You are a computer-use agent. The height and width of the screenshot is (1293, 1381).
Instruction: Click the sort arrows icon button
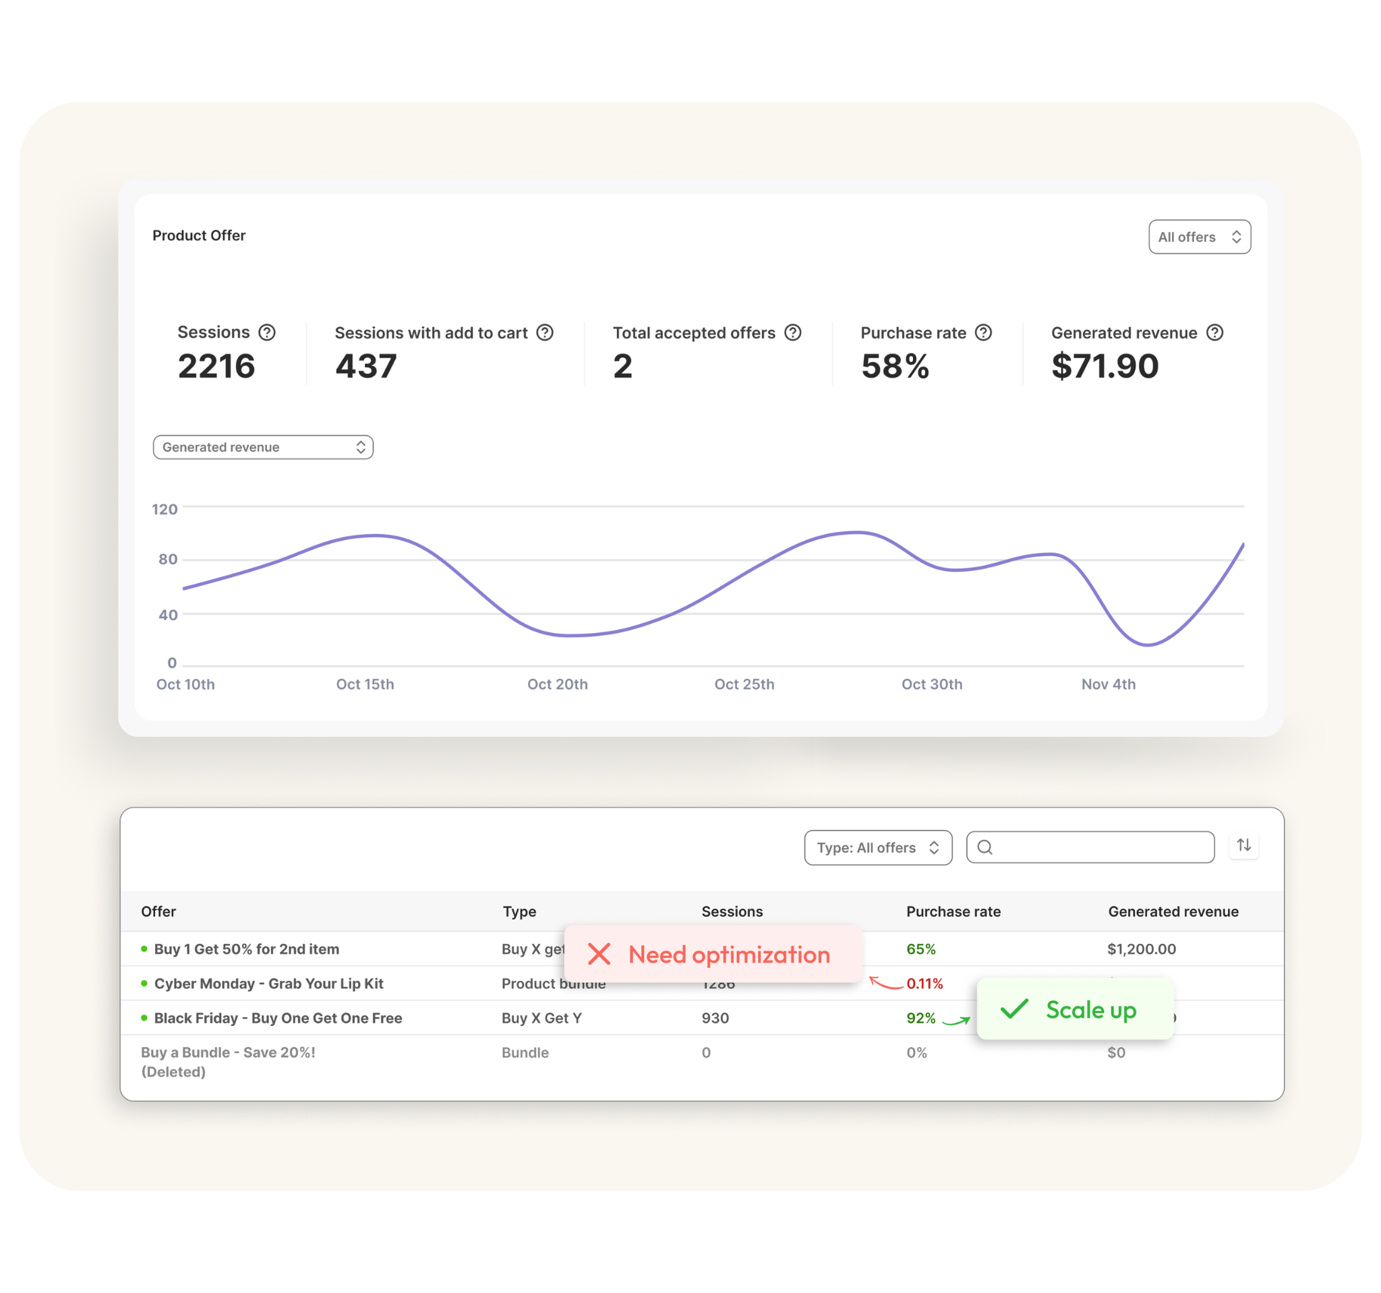[x=1243, y=845]
